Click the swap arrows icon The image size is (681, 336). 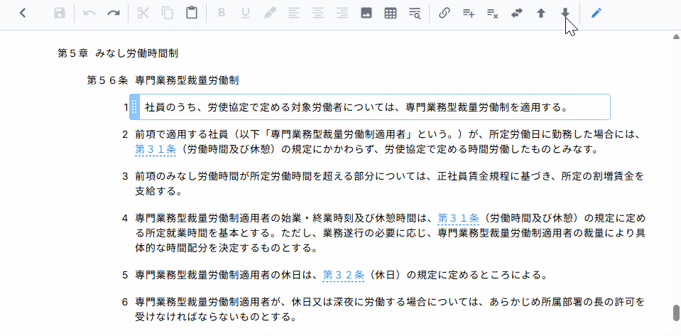[x=516, y=13]
